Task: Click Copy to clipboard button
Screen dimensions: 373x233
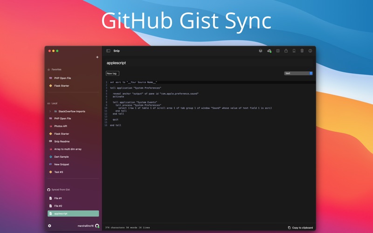Action: click(300, 227)
